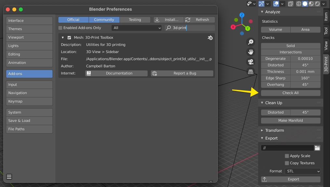Open the selectability and visibility eye icon
Screen dimensions: 330x187
click(x=249, y=4)
